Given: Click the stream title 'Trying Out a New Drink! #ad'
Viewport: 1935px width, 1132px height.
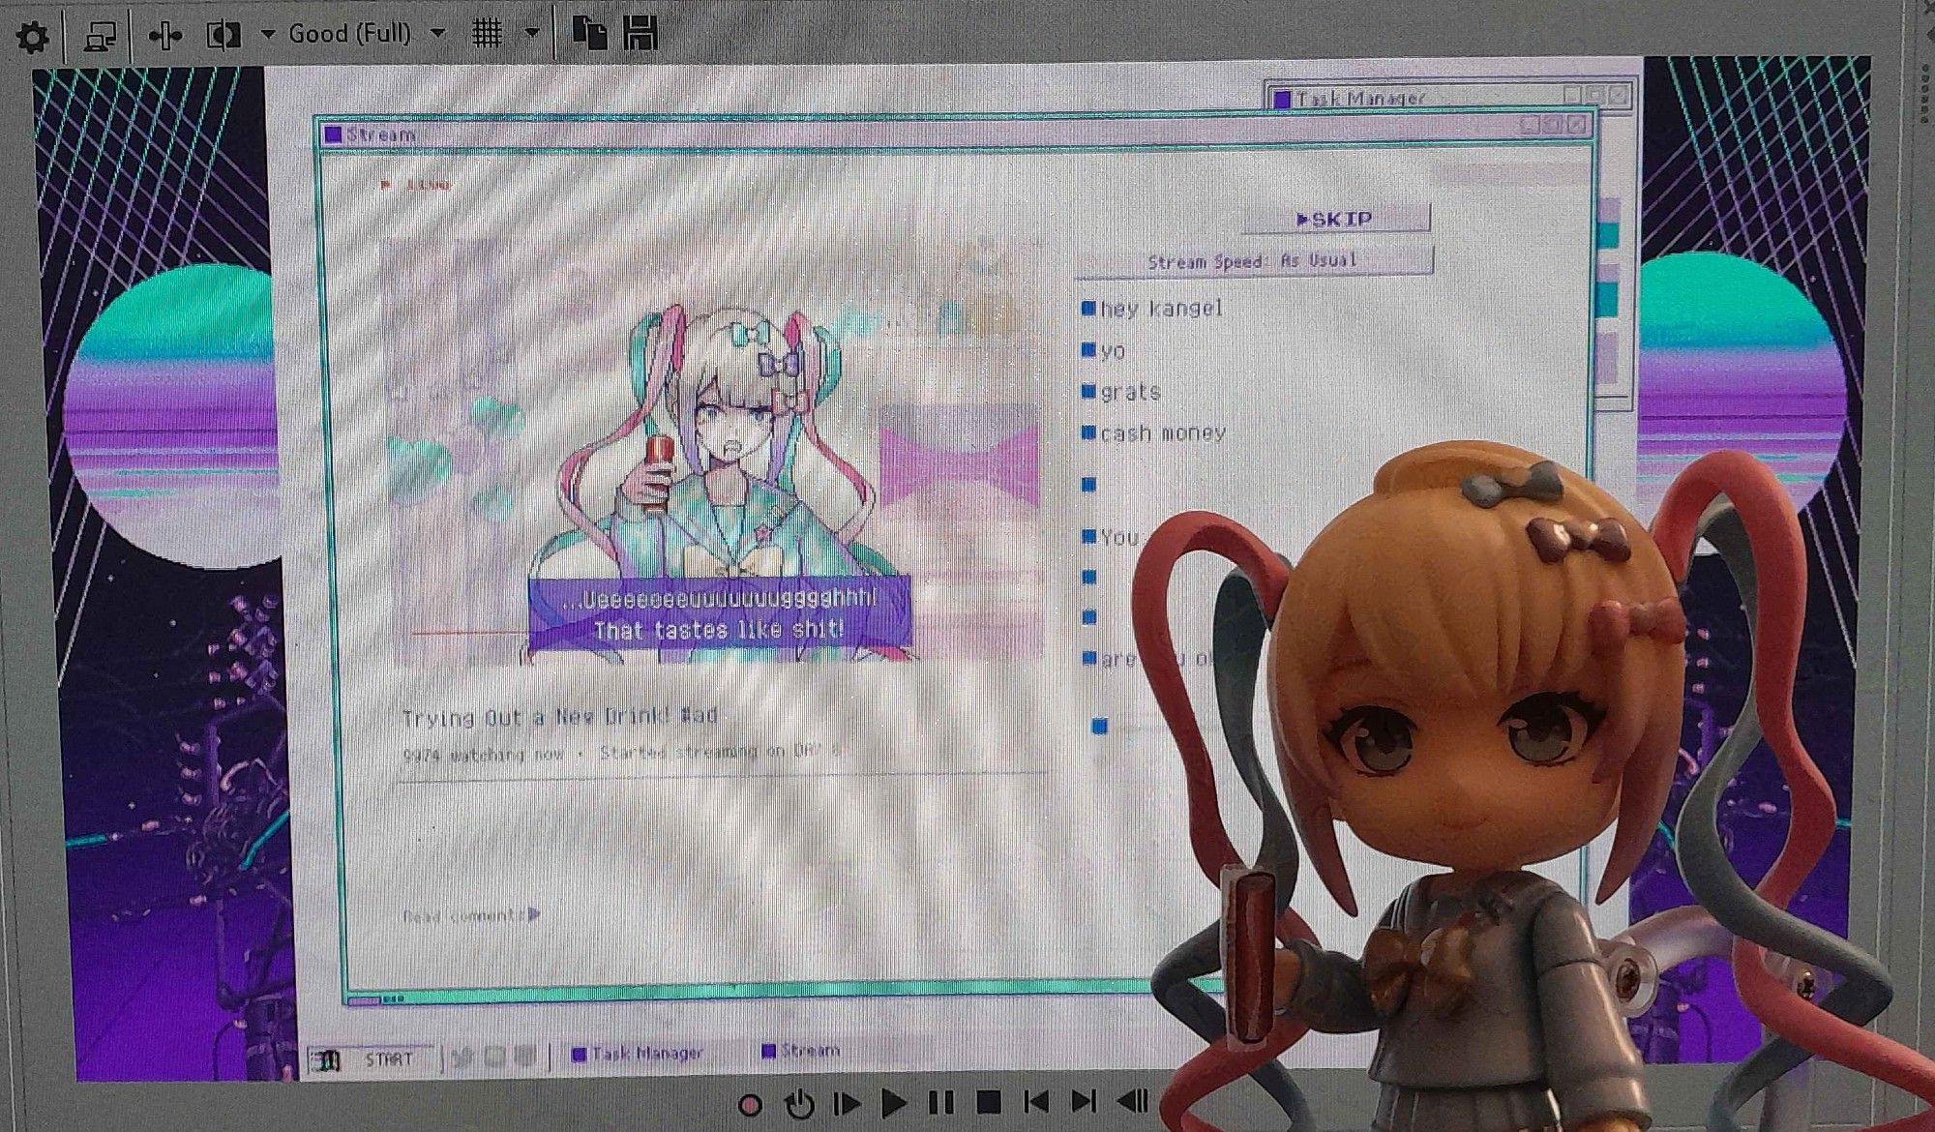Looking at the screenshot, I should tap(559, 717).
